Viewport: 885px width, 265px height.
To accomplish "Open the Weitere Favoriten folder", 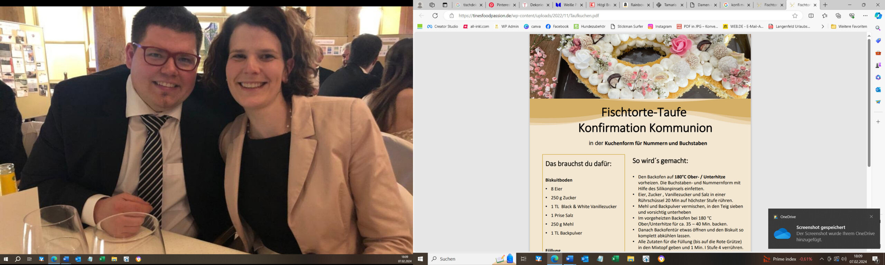I will click(x=849, y=27).
